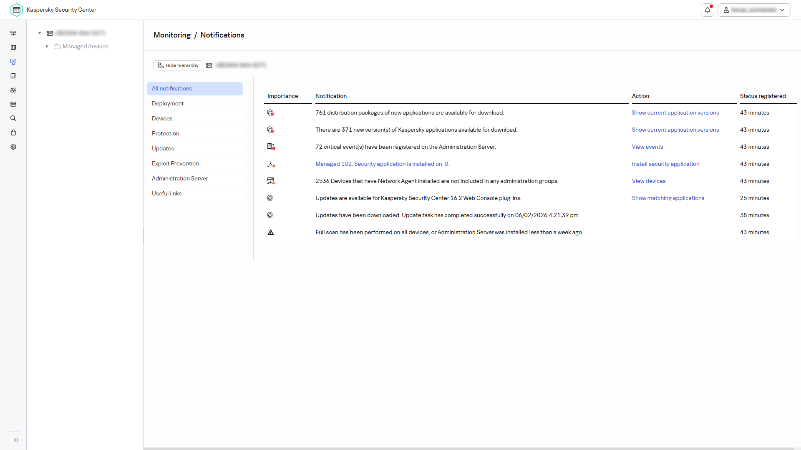Screen dimensions: 801x450
Task: Click Install security application link
Action: [665, 164]
